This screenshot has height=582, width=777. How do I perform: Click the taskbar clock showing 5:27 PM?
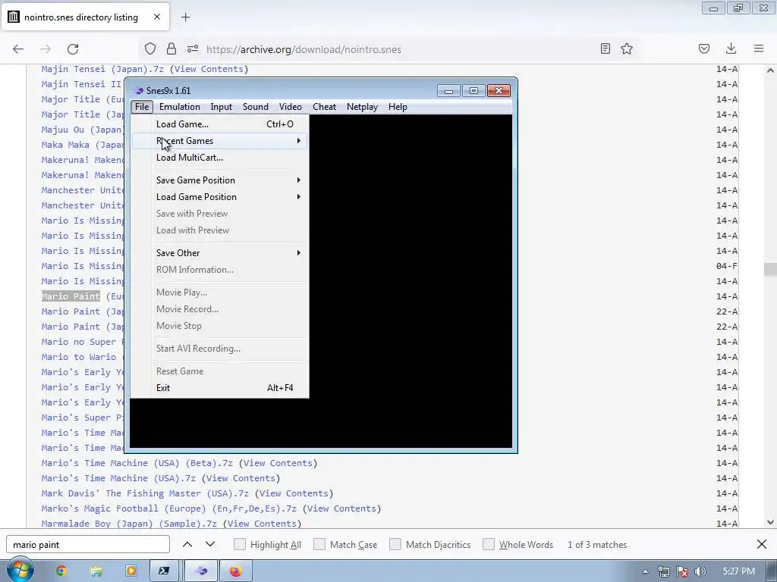[739, 571]
